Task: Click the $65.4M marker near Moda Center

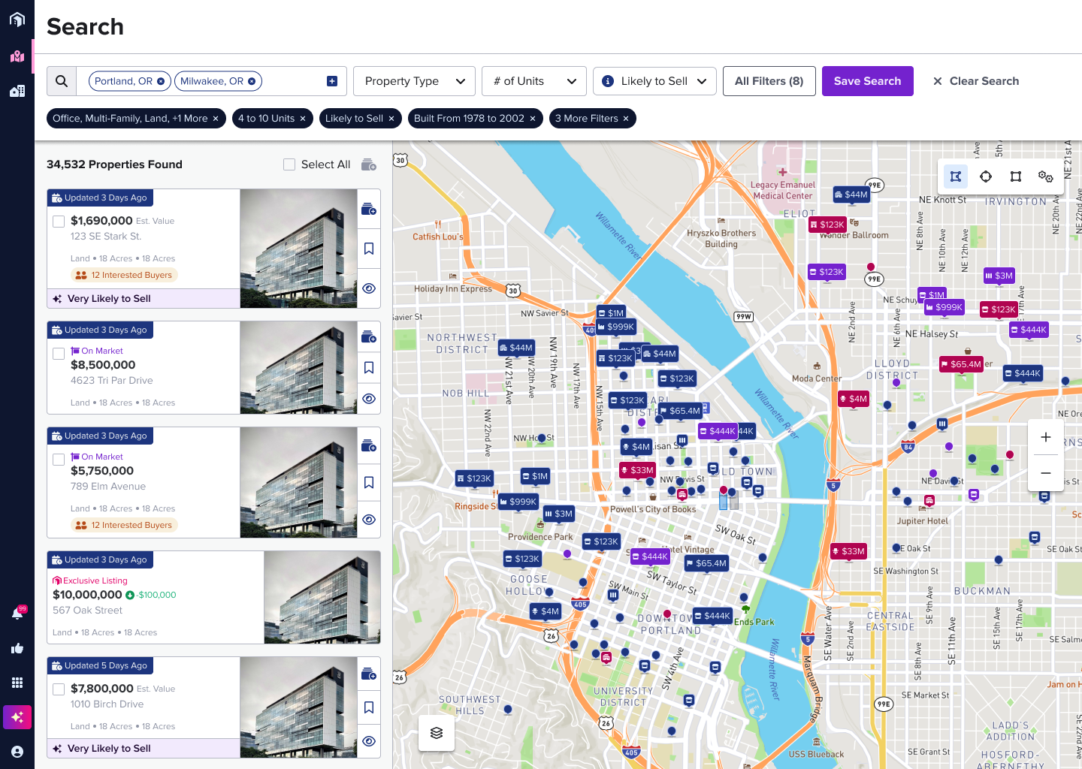Action: point(960,364)
